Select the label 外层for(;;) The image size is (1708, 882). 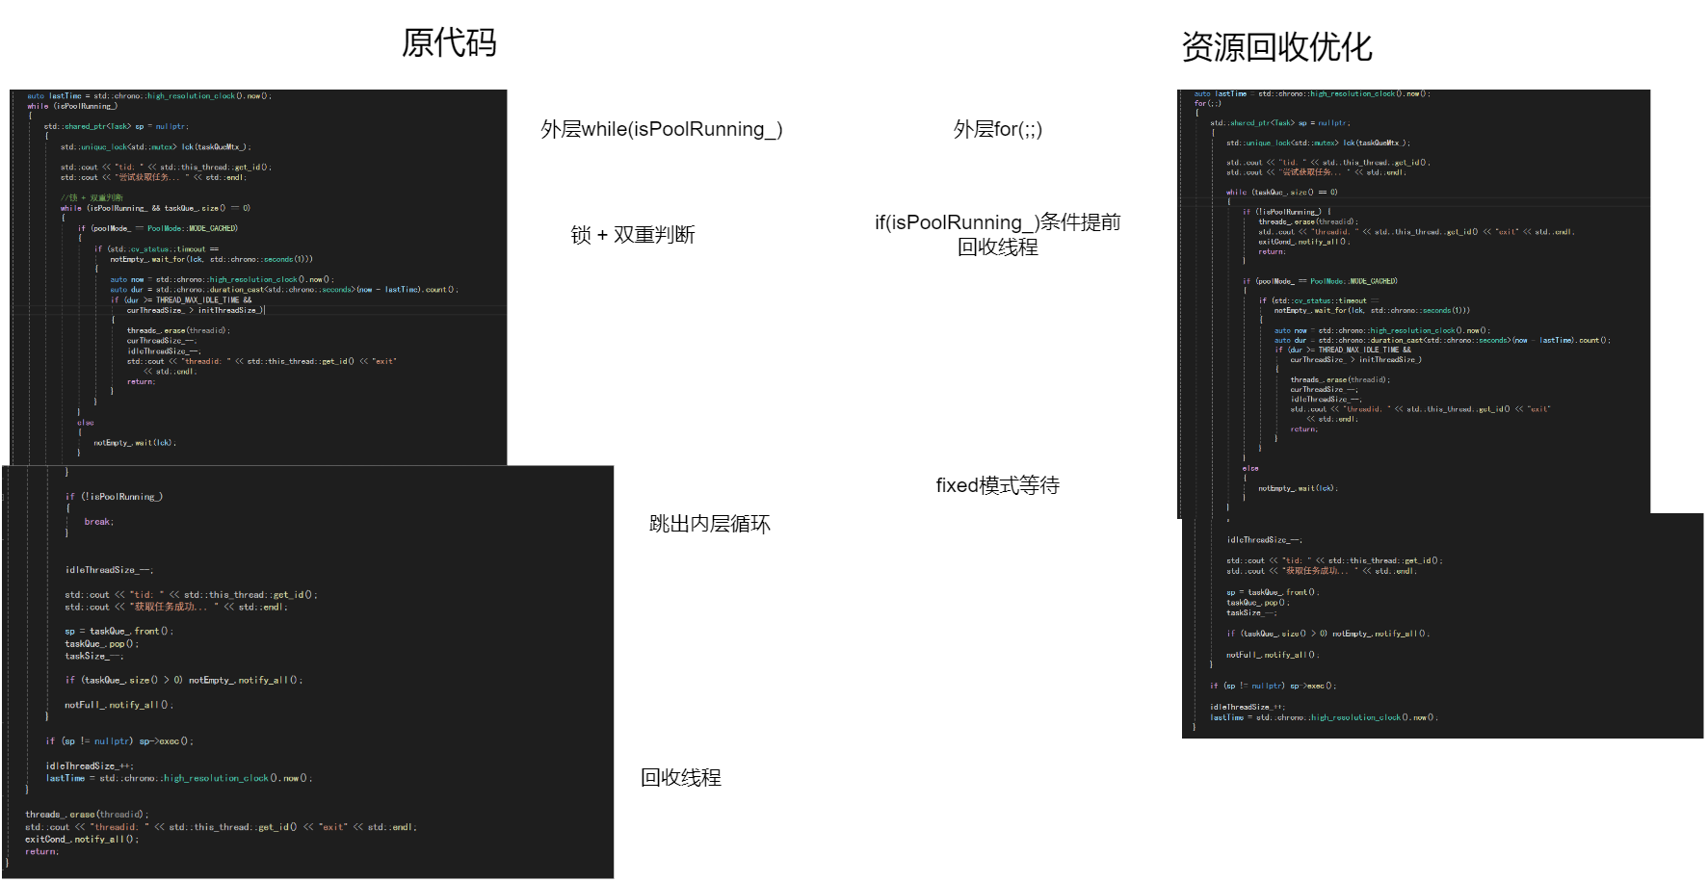point(998,129)
